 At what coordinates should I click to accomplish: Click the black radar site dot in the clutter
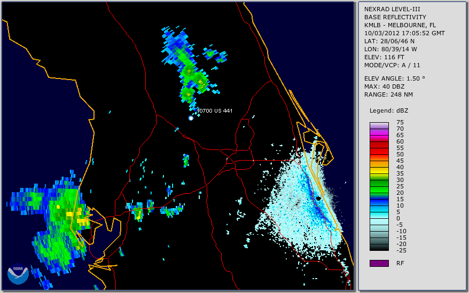point(319,199)
